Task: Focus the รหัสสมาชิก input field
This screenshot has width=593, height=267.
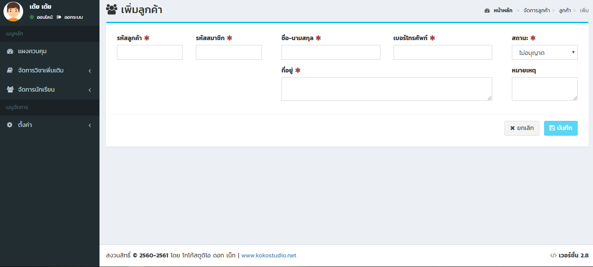Action: pos(229,52)
